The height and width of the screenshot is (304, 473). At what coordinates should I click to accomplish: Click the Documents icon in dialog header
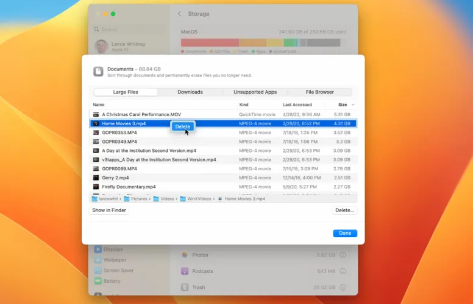98,72
